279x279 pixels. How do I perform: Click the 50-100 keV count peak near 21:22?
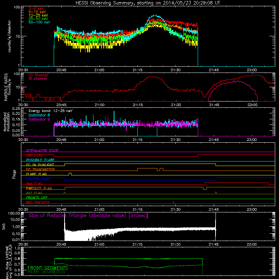click(155, 15)
